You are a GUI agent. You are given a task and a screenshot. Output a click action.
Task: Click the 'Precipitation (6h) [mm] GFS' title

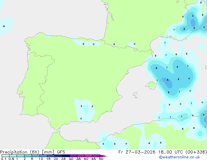point(33,152)
